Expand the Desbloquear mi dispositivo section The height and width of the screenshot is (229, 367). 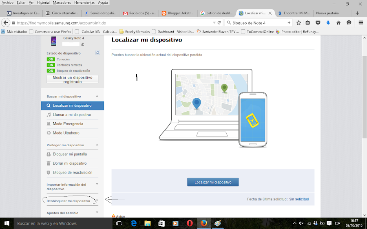tap(97, 200)
